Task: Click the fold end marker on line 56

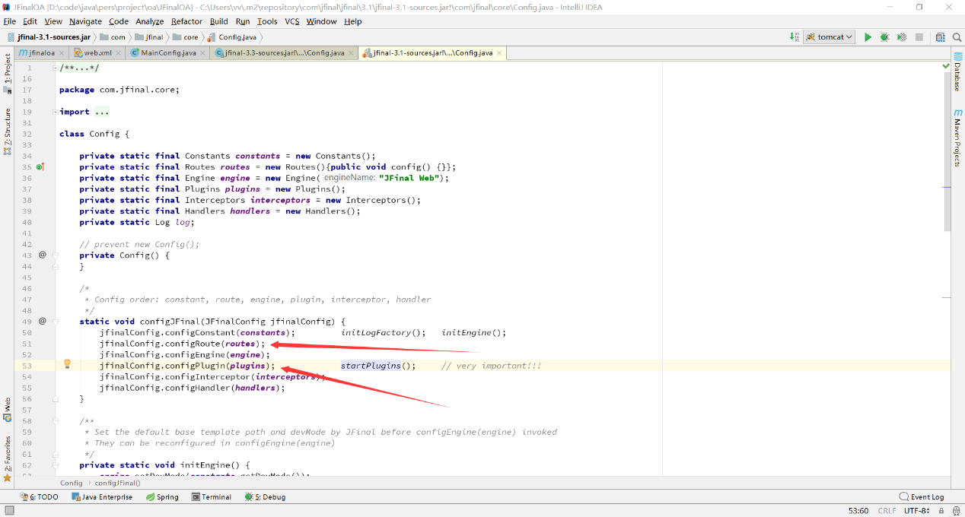Action: (56, 399)
